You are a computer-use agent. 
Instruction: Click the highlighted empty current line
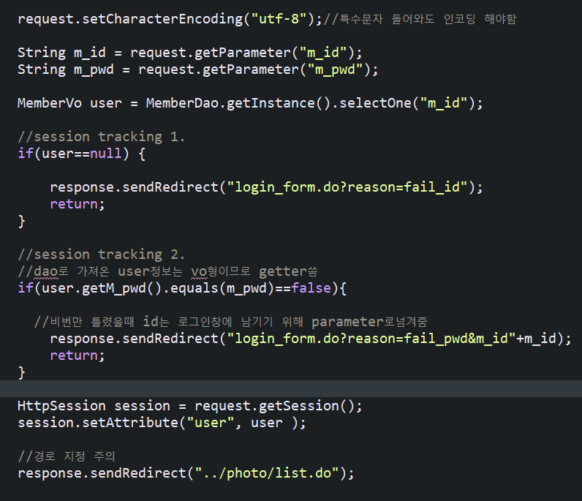click(291, 388)
